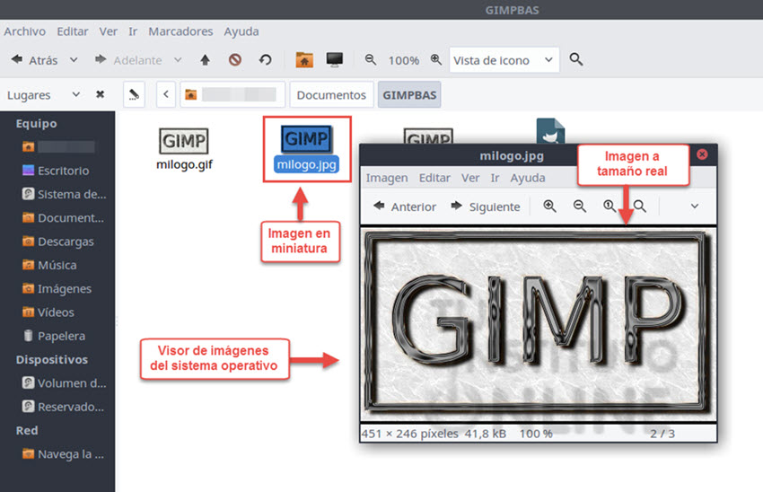Close the Lugares sidebar panel

(101, 94)
